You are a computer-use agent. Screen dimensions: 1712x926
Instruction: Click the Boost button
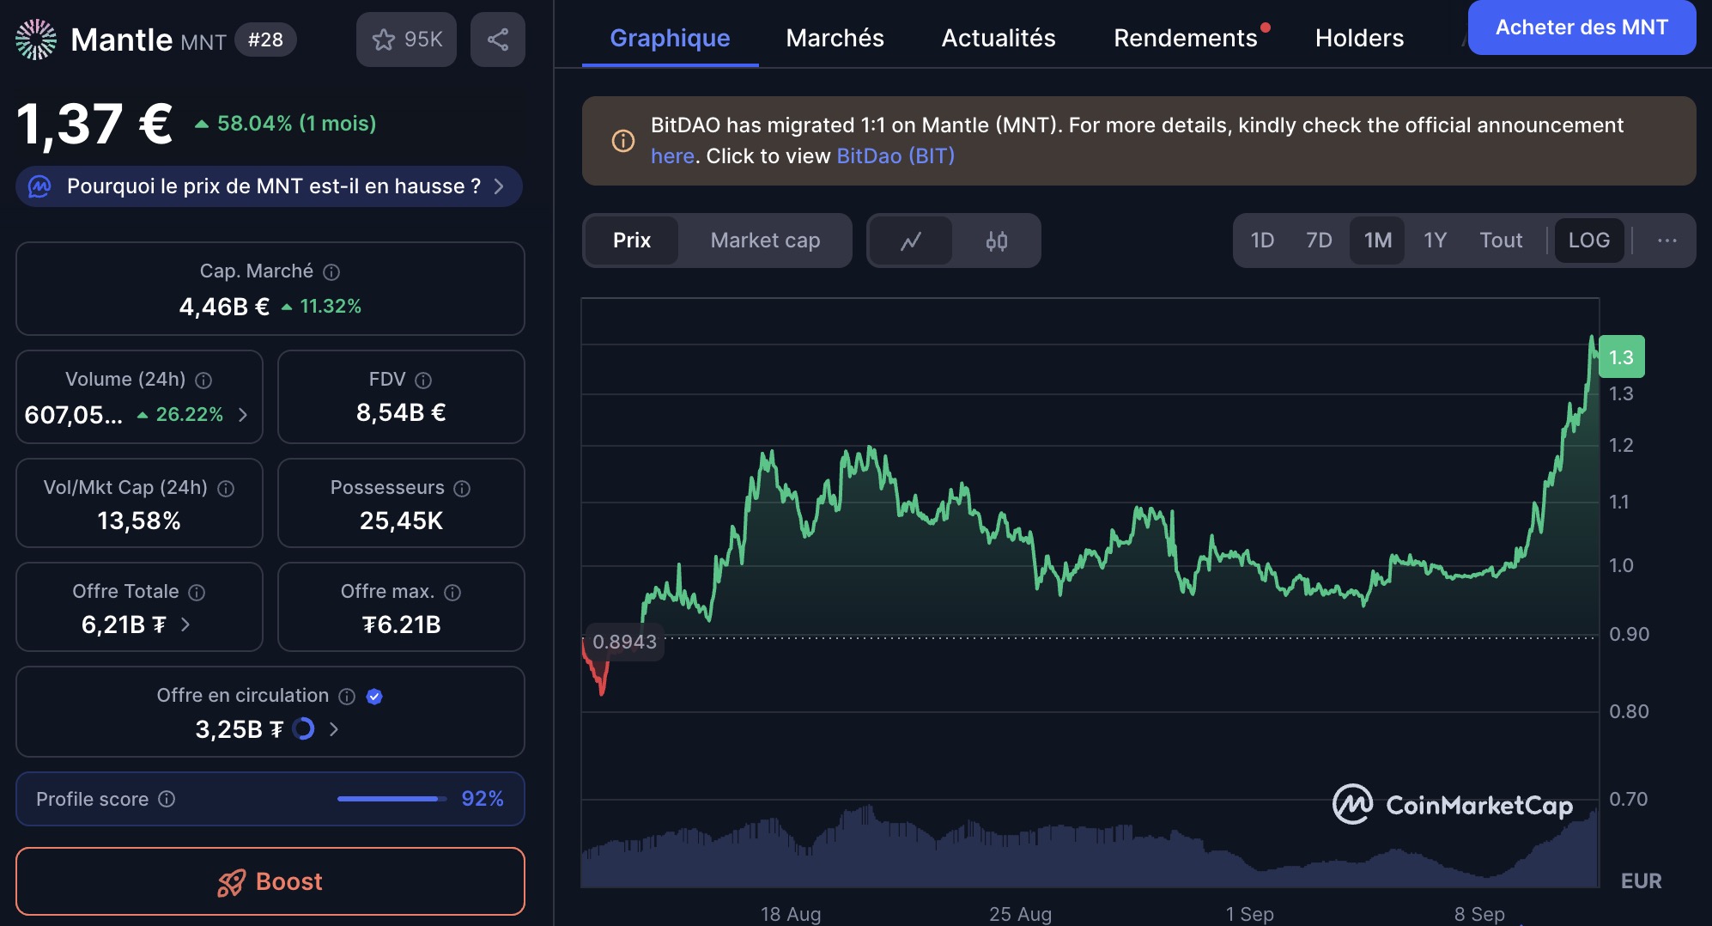click(x=270, y=881)
